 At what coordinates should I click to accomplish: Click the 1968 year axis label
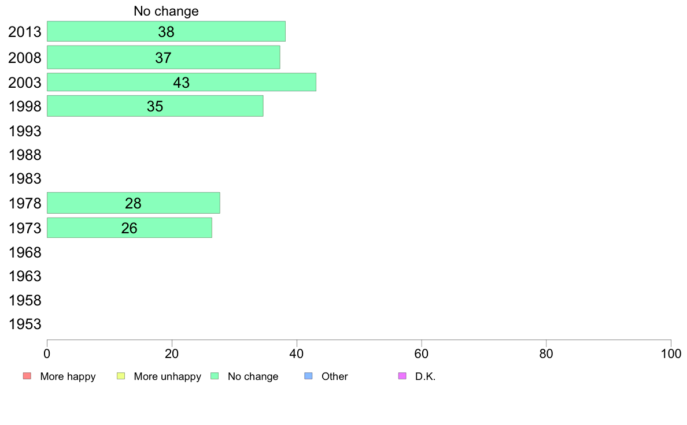25,252
